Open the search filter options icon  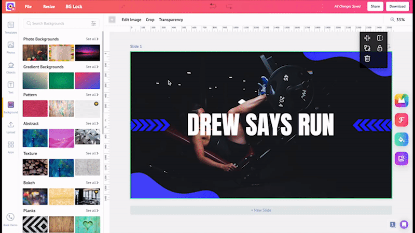coord(93,23)
